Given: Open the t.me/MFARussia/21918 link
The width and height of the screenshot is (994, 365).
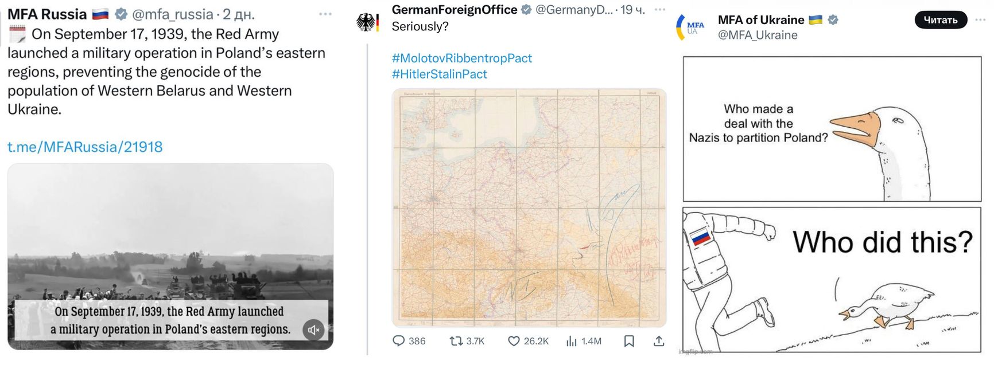Looking at the screenshot, I should [x=85, y=147].
